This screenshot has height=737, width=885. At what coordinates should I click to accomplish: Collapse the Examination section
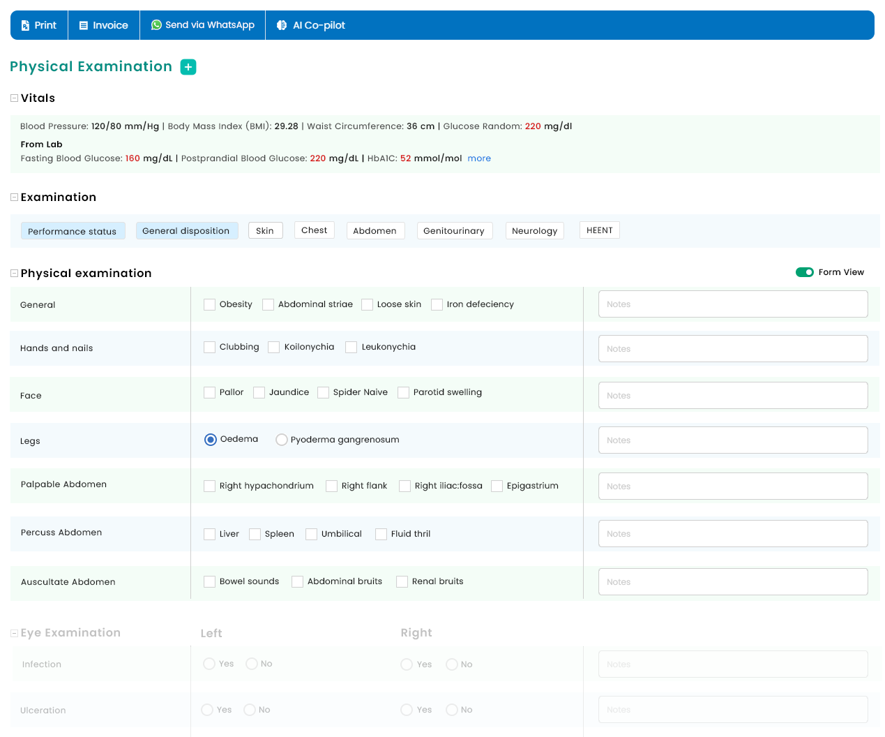[x=14, y=198]
